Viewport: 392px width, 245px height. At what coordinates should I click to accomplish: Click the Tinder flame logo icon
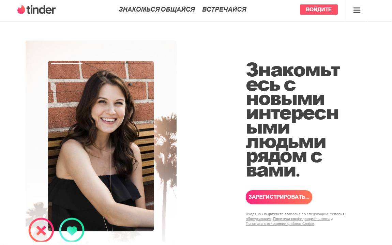point(21,10)
